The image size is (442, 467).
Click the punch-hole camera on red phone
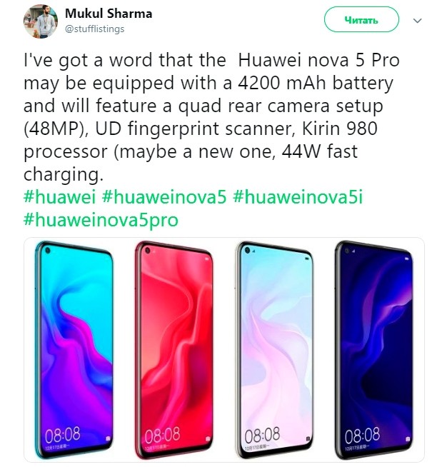[x=147, y=251]
